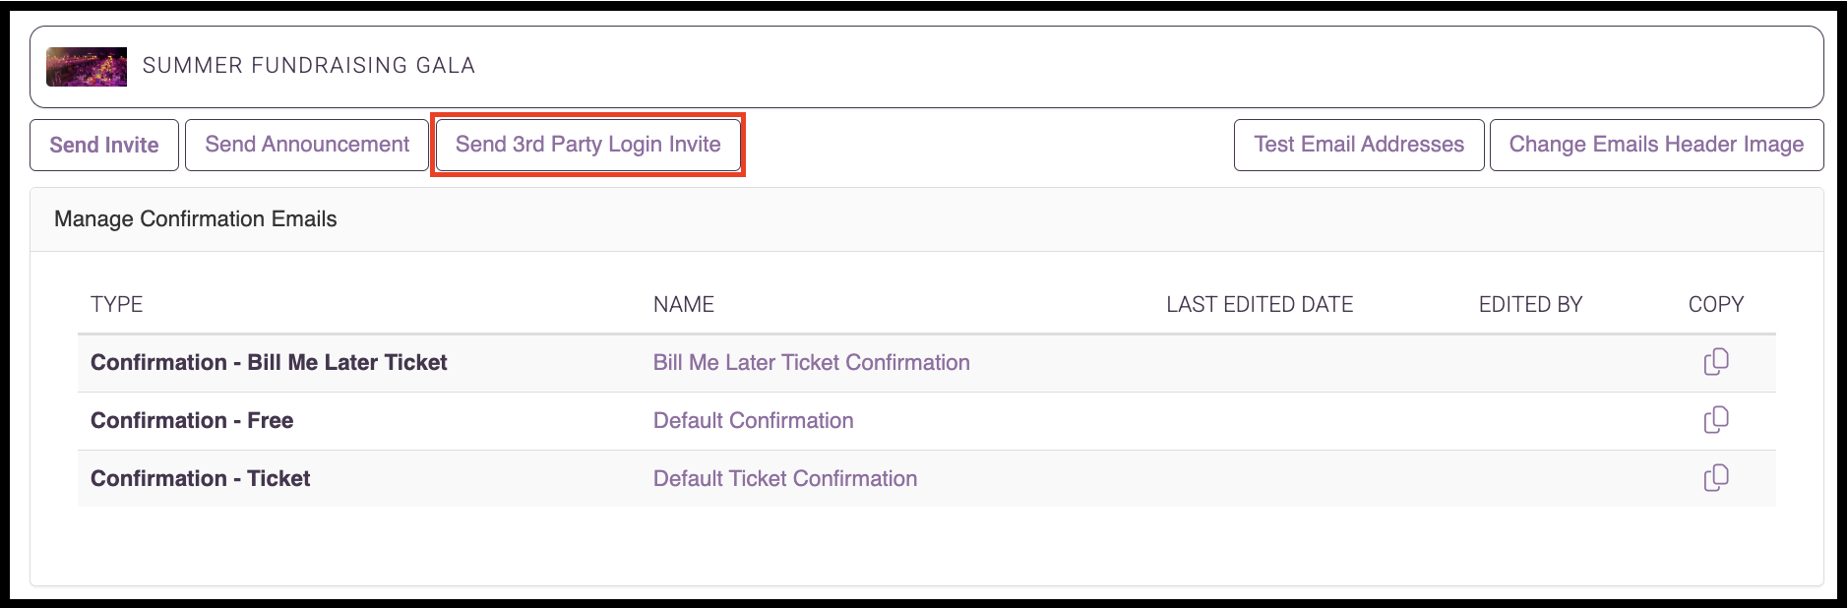Viewport: 1848px width, 608px height.
Task: Copy the Bill Me Later Ticket confirmation email
Action: (x=1716, y=362)
